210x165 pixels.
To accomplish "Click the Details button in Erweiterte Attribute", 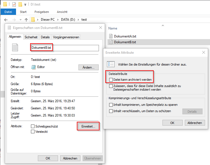I will pos(192,112).
